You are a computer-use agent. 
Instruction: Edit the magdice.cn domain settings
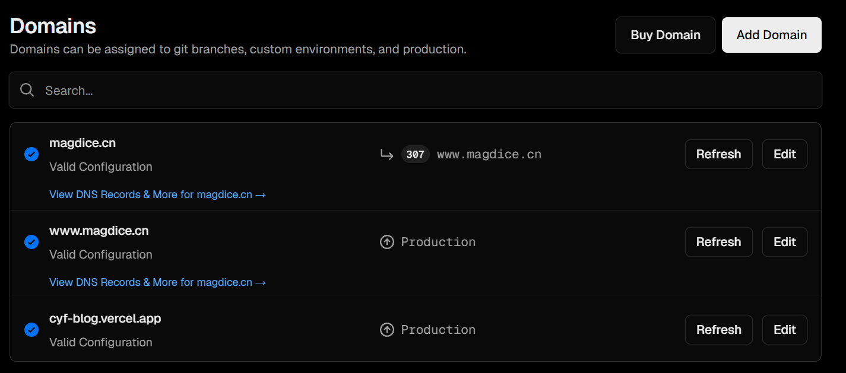click(784, 154)
